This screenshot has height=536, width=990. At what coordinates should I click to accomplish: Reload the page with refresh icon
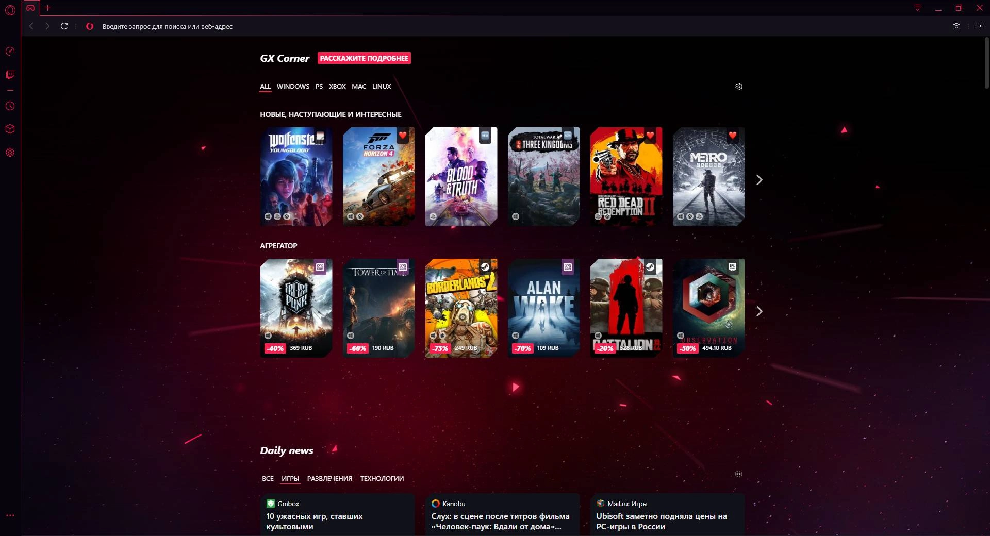[x=64, y=26]
